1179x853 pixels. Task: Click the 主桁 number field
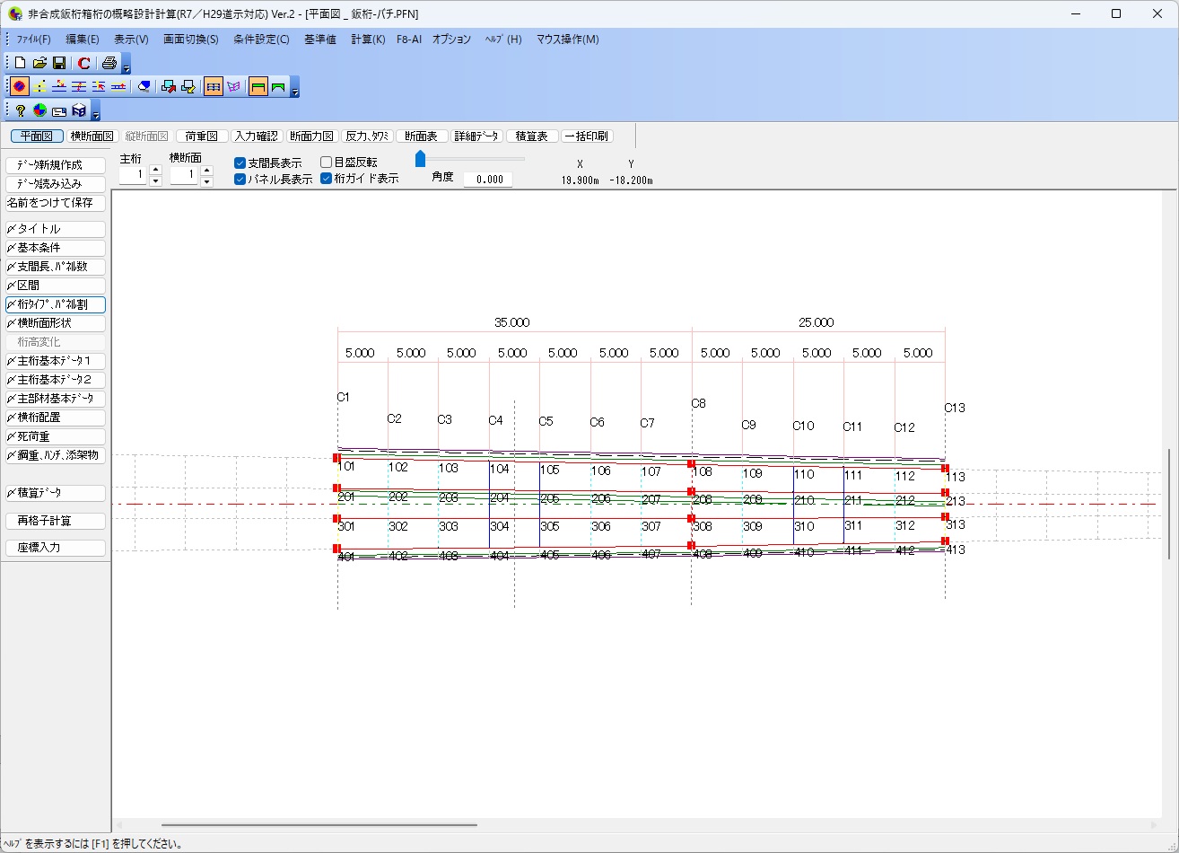133,175
